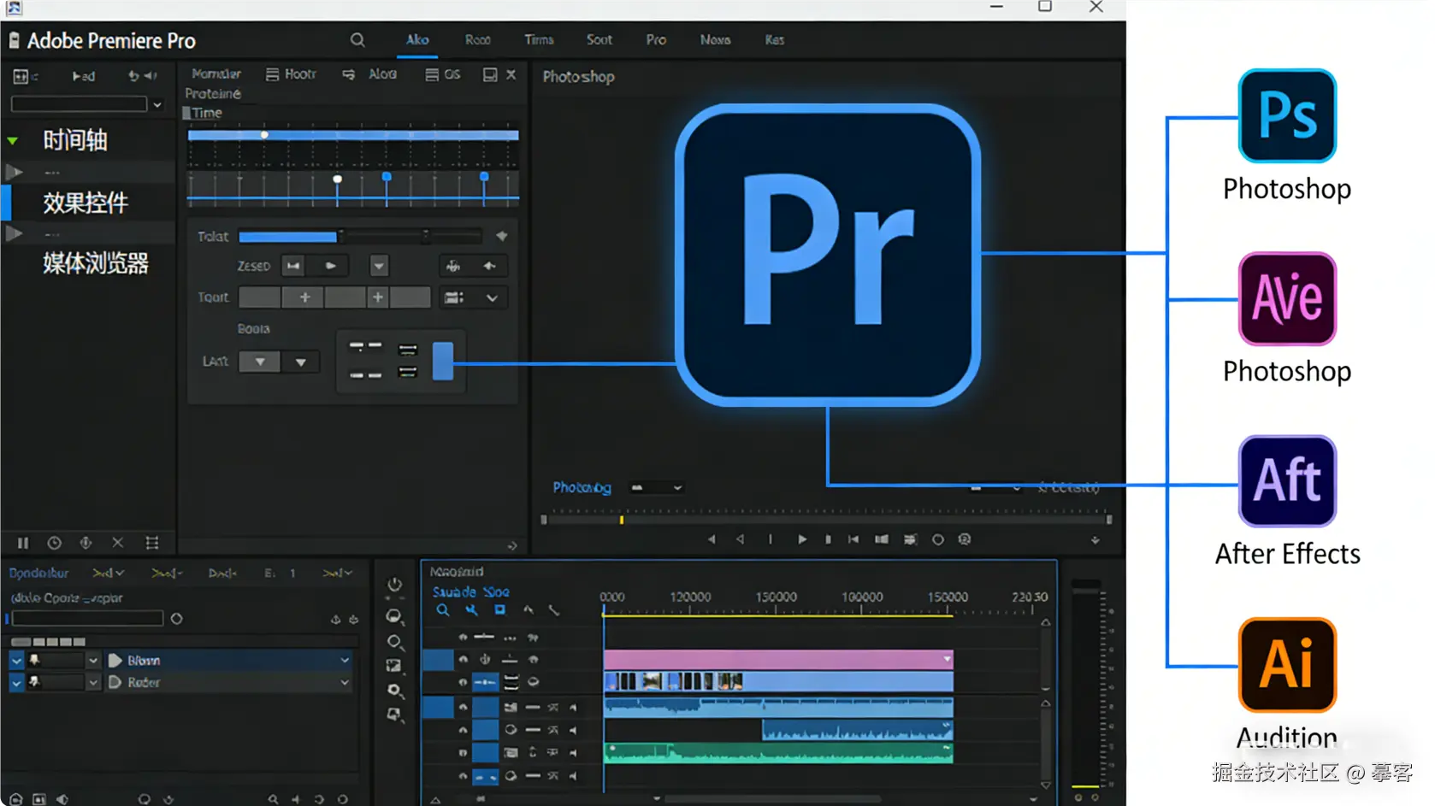Screen dimensions: 1435x806
Task: Open the Photobg dropdown under the preview
Action: (x=656, y=488)
